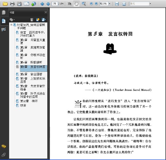Select the marquee zoom magnifier tool
The width and height of the screenshot is (166, 160).
[x=84, y=4]
